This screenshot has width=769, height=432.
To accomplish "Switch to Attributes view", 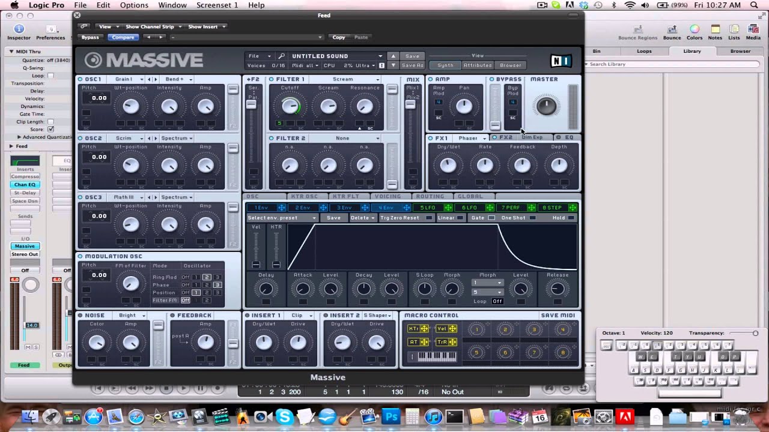I will 478,65.
